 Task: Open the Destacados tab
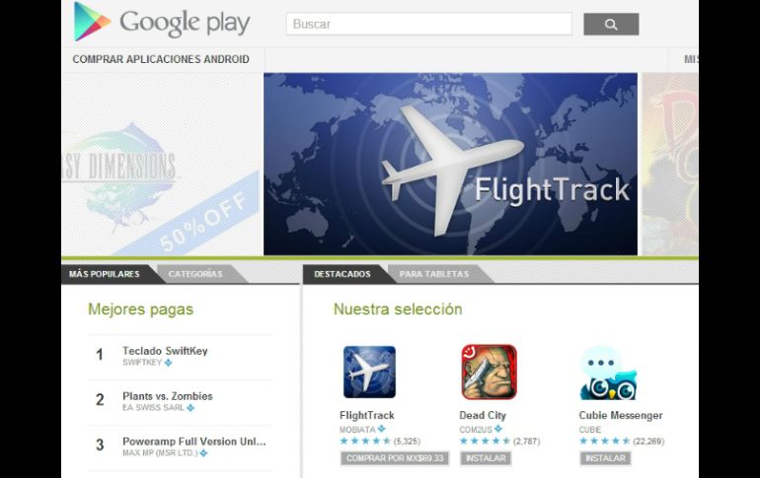[342, 274]
